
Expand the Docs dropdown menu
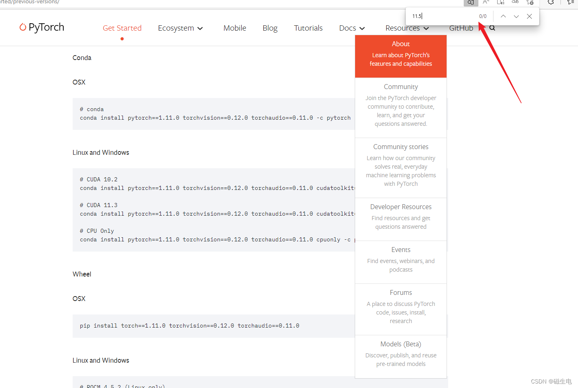352,28
